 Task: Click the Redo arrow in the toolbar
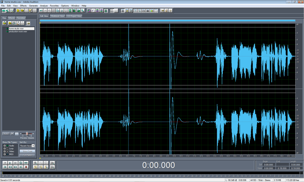45,11
